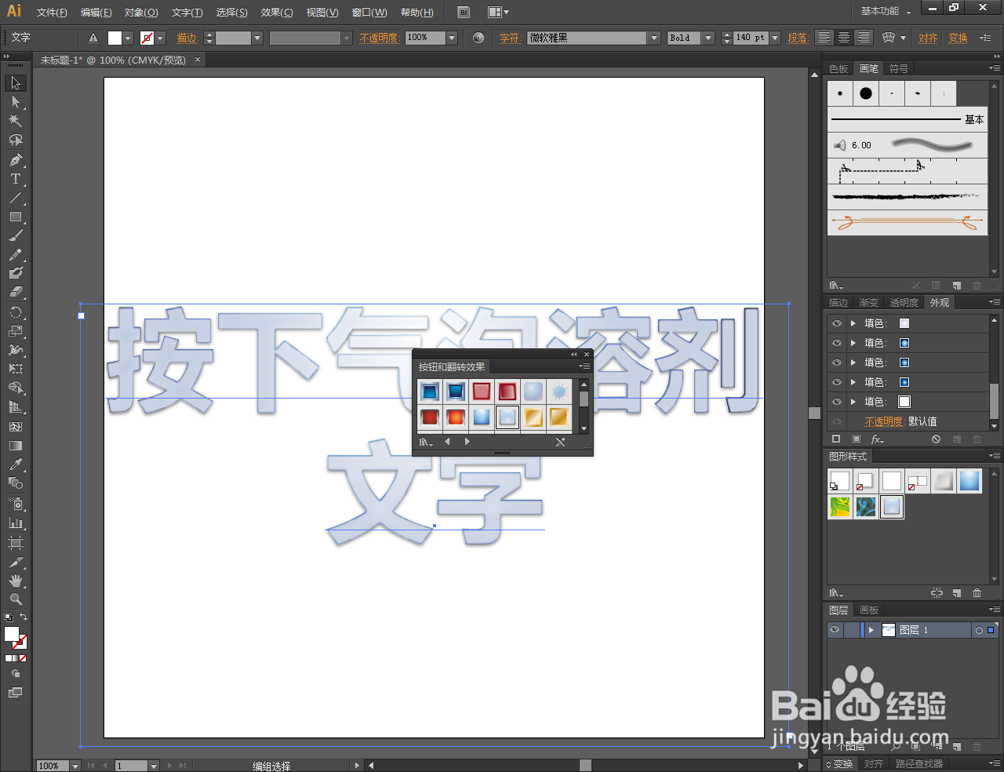This screenshot has height=772, width=1004.
Task: Open the Bold font style dropdown
Action: tap(708, 38)
